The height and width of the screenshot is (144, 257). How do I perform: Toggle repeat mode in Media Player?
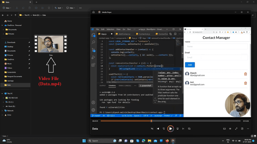coord(189,128)
